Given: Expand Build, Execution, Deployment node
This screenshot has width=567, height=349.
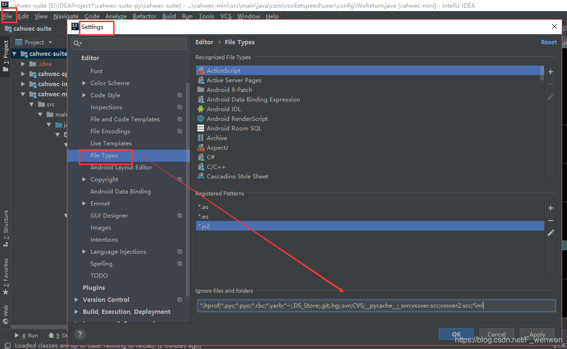Looking at the screenshot, I should tap(76, 311).
